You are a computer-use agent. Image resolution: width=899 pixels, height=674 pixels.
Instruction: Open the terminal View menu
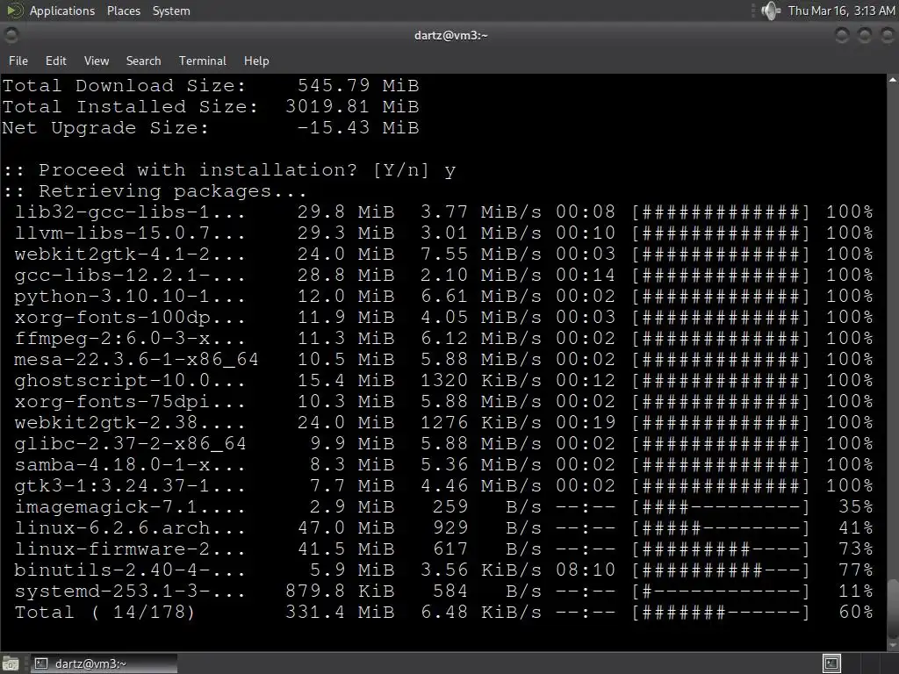coord(97,61)
